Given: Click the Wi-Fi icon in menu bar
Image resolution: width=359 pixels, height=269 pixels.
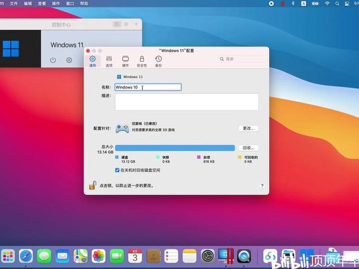Looking at the screenshot, I should (328, 4).
